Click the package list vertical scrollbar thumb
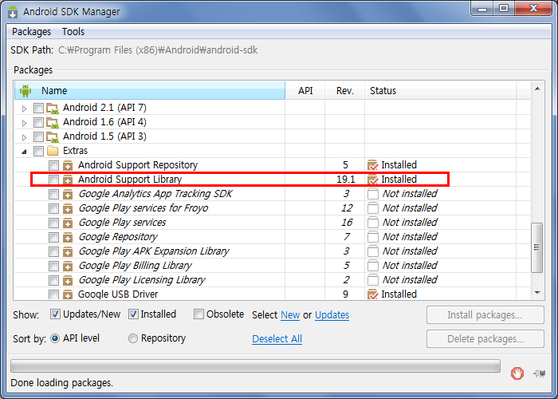Image resolution: width=558 pixels, height=399 pixels. point(537,247)
